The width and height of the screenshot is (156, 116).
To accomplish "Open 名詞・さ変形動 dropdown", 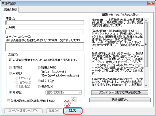I will click(64, 93).
